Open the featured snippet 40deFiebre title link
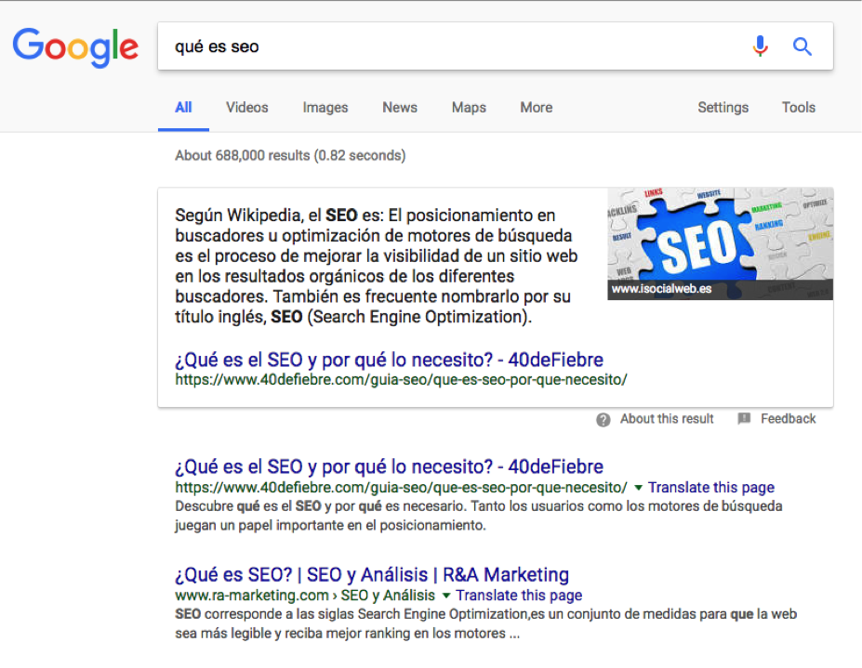This screenshot has height=668, width=862. (x=389, y=360)
